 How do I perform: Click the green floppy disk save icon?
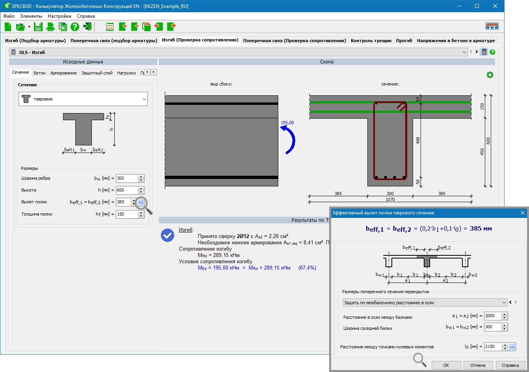coord(38,27)
